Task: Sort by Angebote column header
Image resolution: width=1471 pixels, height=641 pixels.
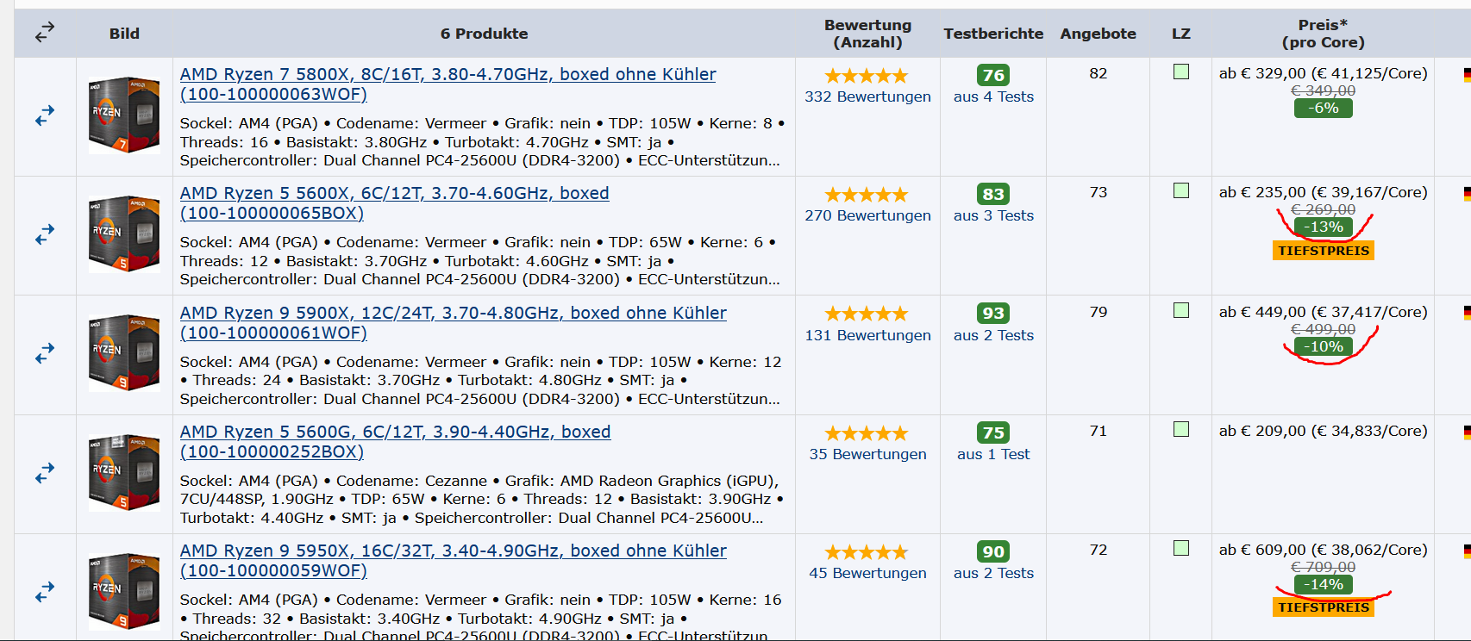Action: [x=1098, y=34]
